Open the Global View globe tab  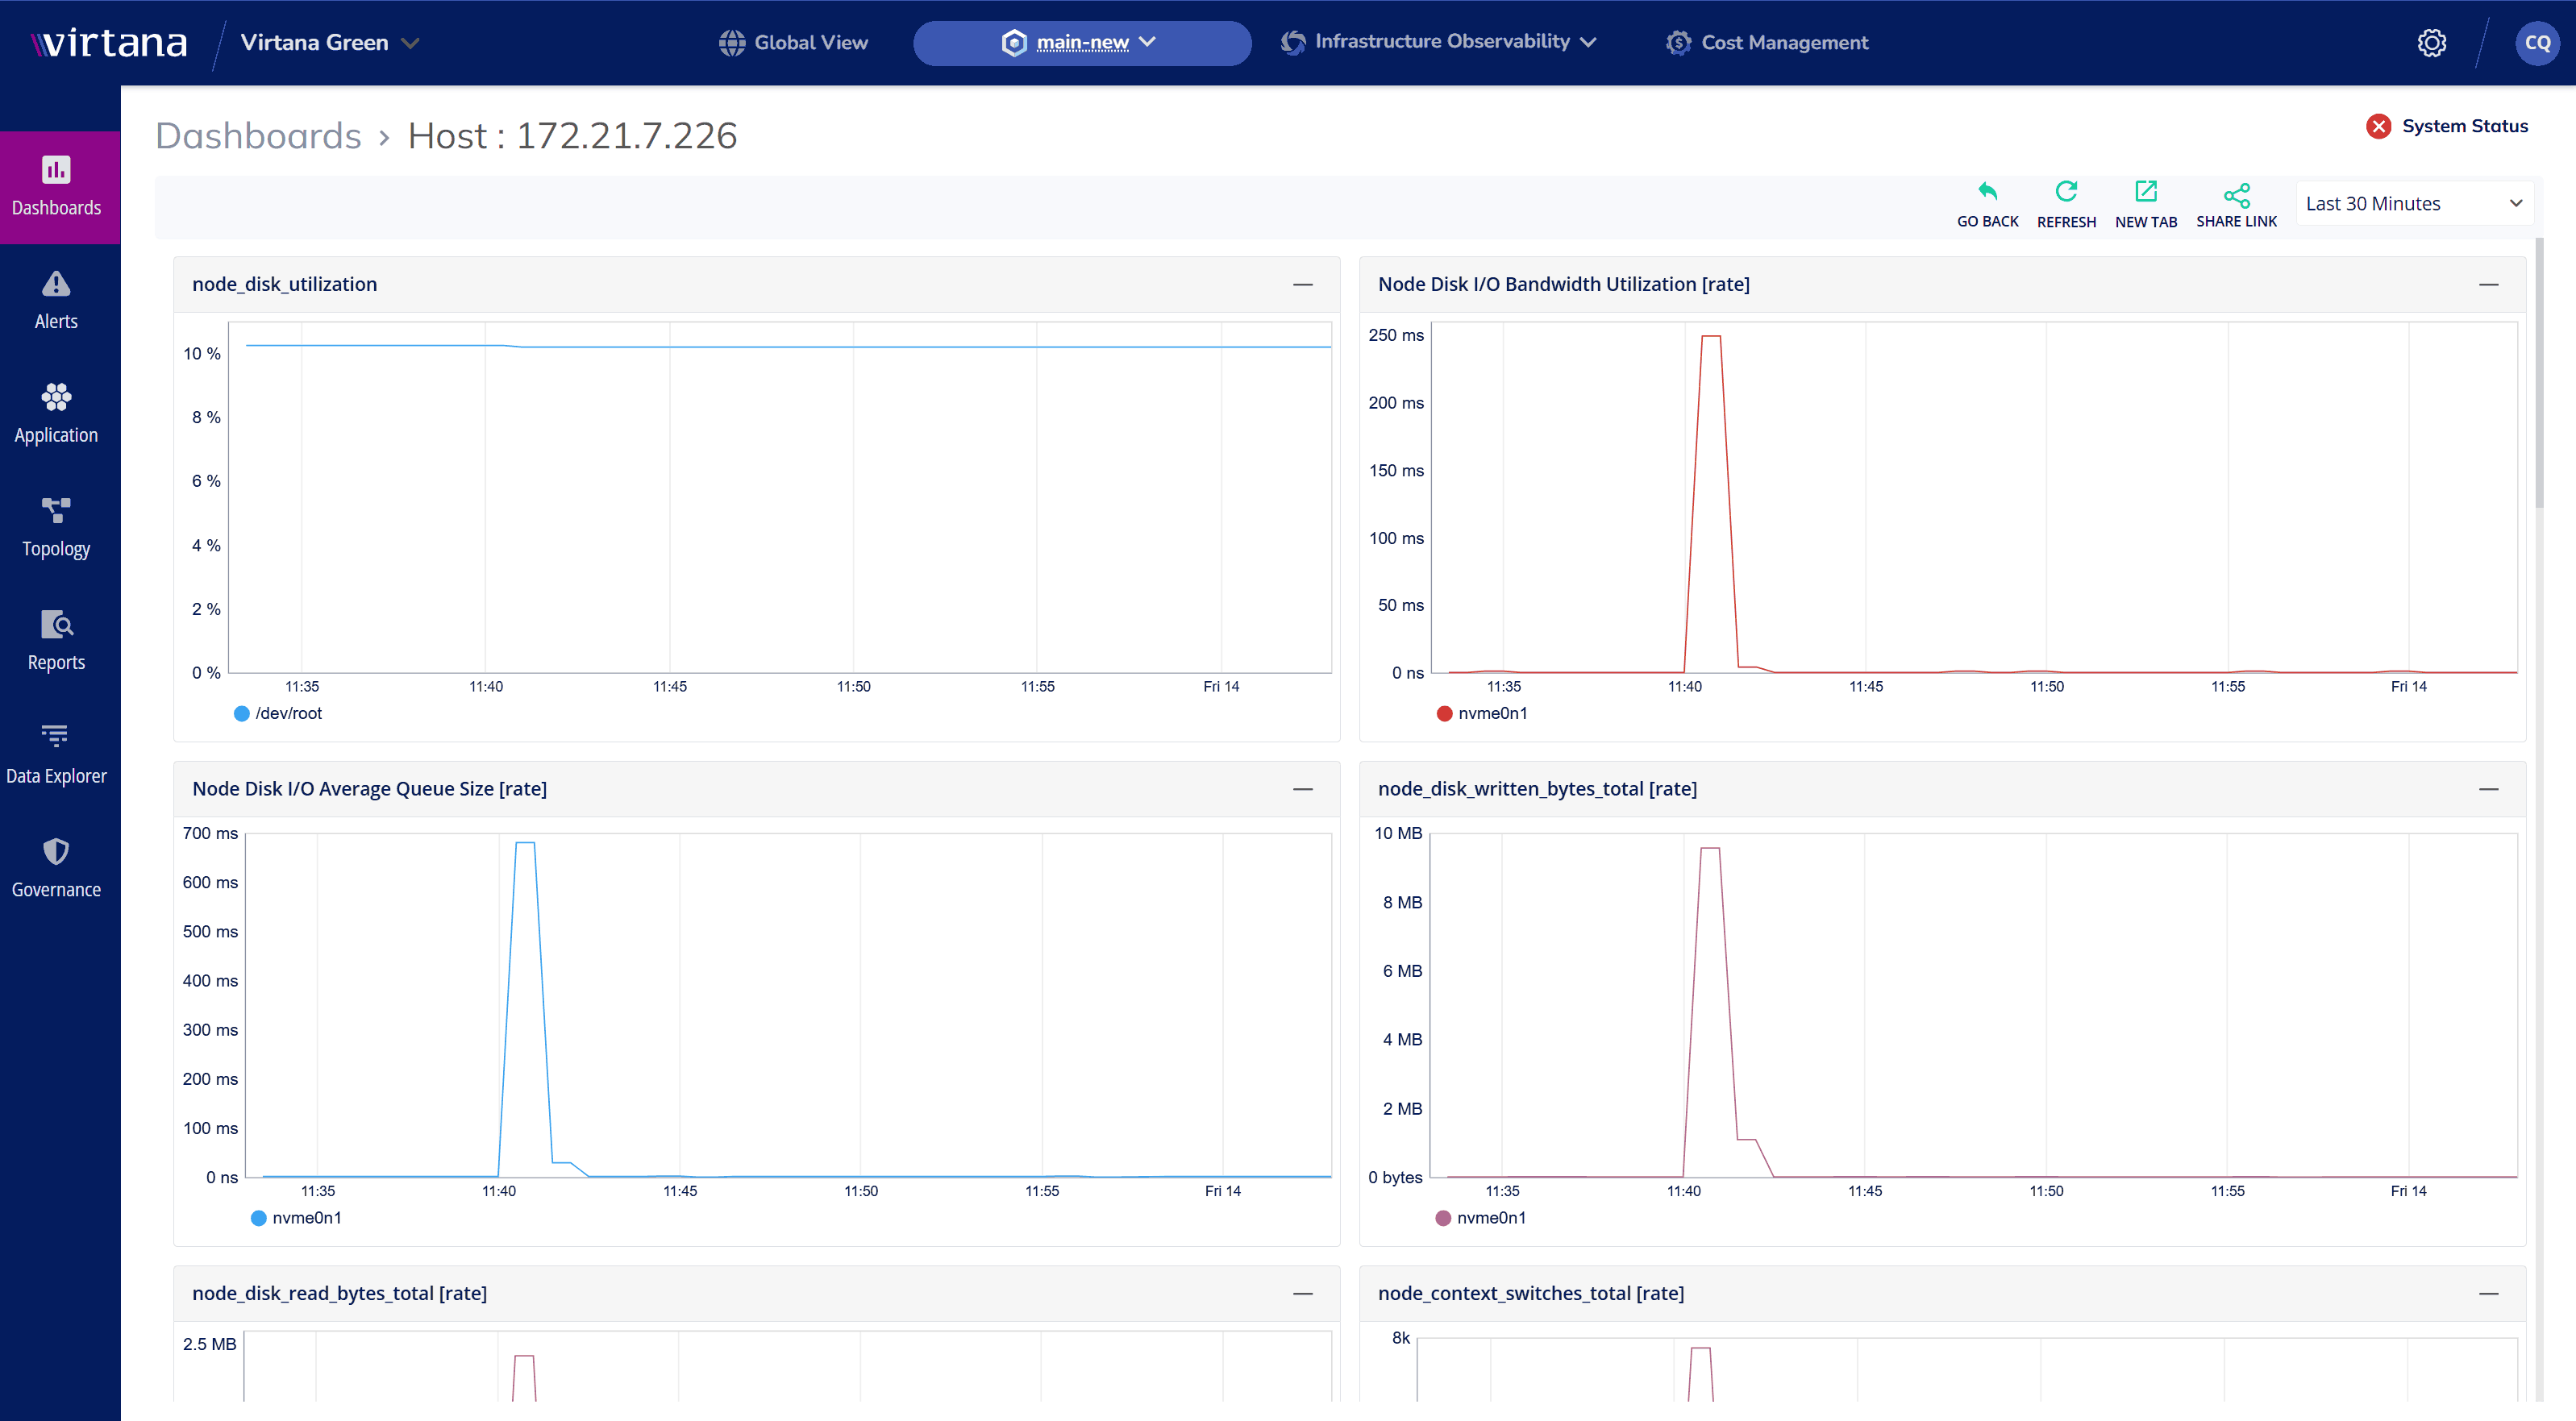point(793,42)
